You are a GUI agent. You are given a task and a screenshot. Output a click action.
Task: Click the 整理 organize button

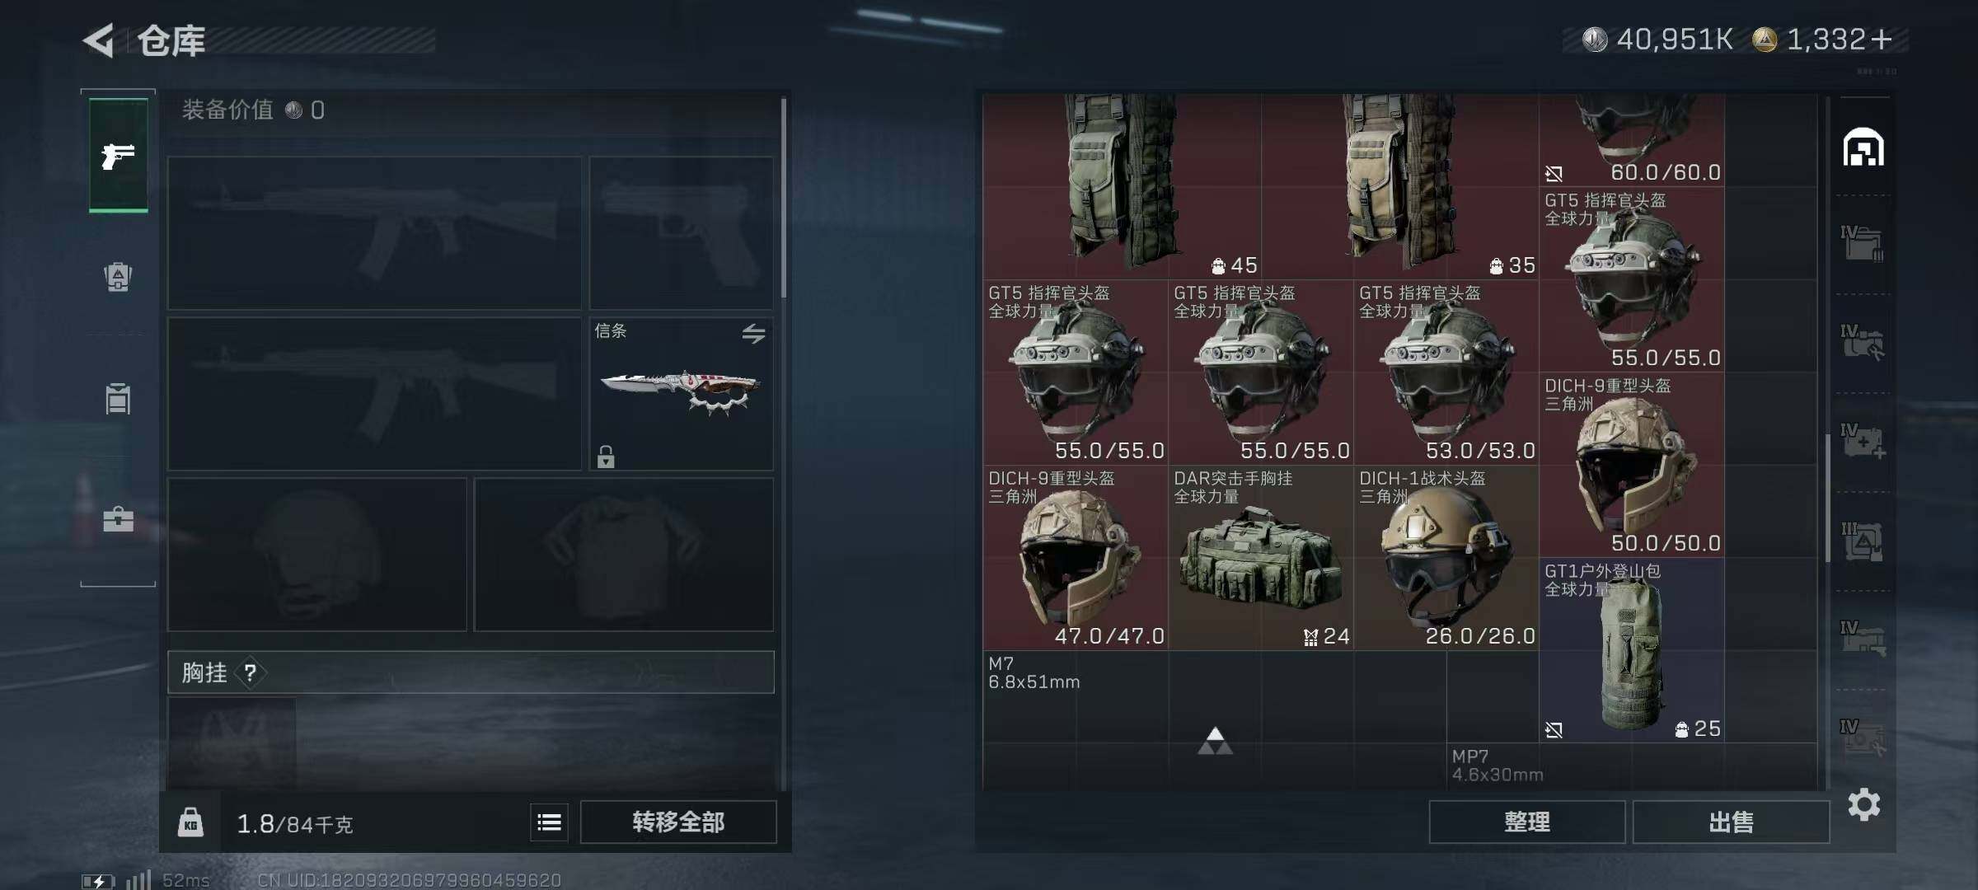(1527, 822)
